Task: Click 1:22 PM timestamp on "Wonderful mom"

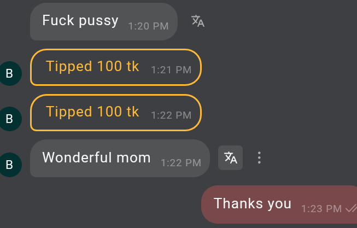Action: click(181, 162)
